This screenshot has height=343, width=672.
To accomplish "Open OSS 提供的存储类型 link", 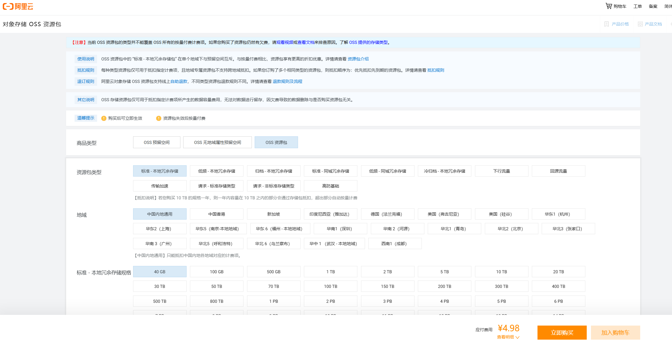I will click(x=368, y=42).
